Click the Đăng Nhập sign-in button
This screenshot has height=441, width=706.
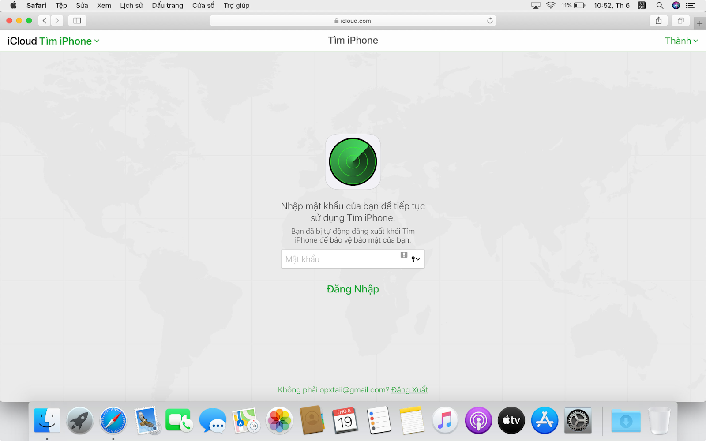(353, 289)
